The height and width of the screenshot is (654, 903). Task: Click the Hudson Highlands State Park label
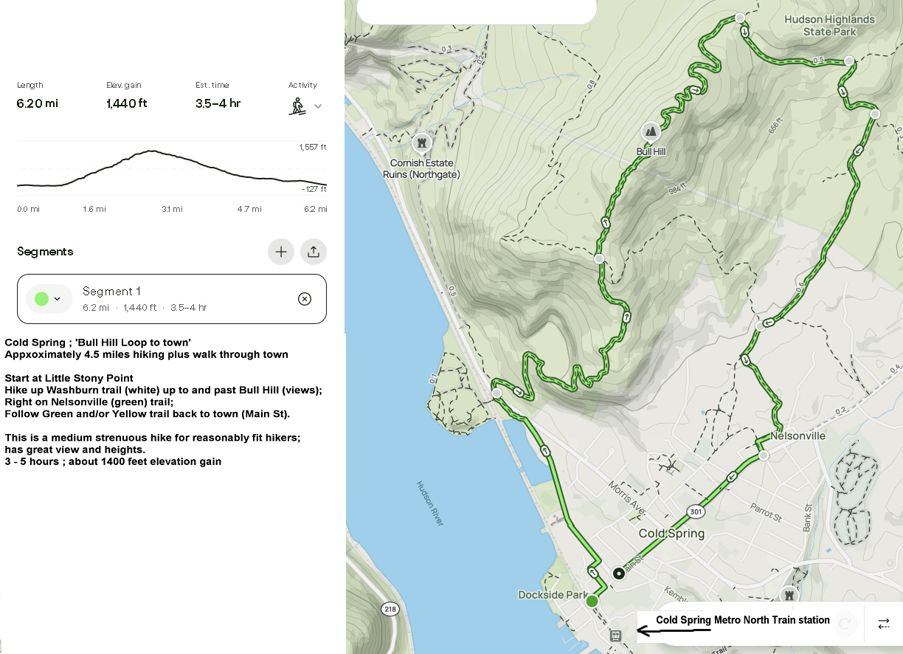coord(829,26)
